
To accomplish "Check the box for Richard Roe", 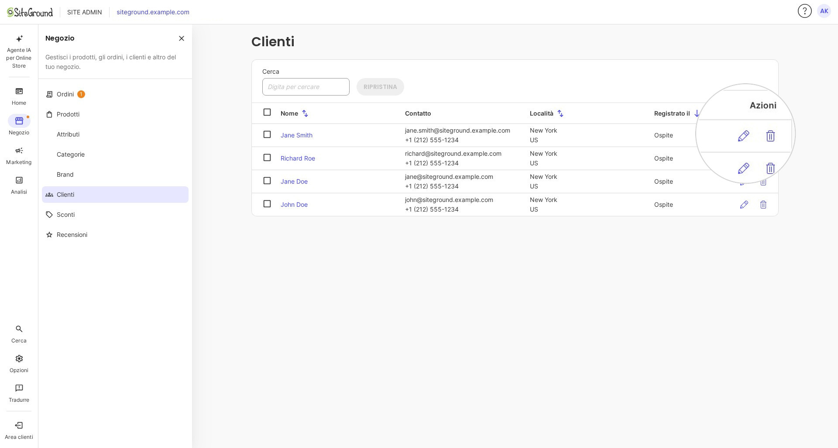I will coord(267,157).
